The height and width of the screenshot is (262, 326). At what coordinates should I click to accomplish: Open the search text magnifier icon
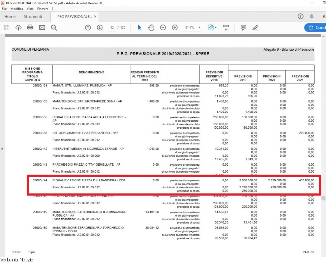tap(54, 28)
